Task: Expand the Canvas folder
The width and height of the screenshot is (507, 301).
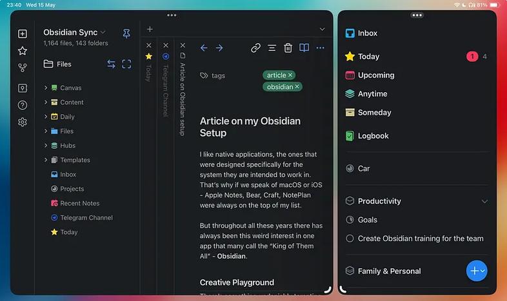Action: (x=46, y=88)
